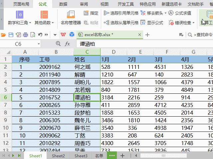Viewport: 213px width, 159px height.
Task: Click the formula bar showing 谭涵柏
Action: click(145, 44)
